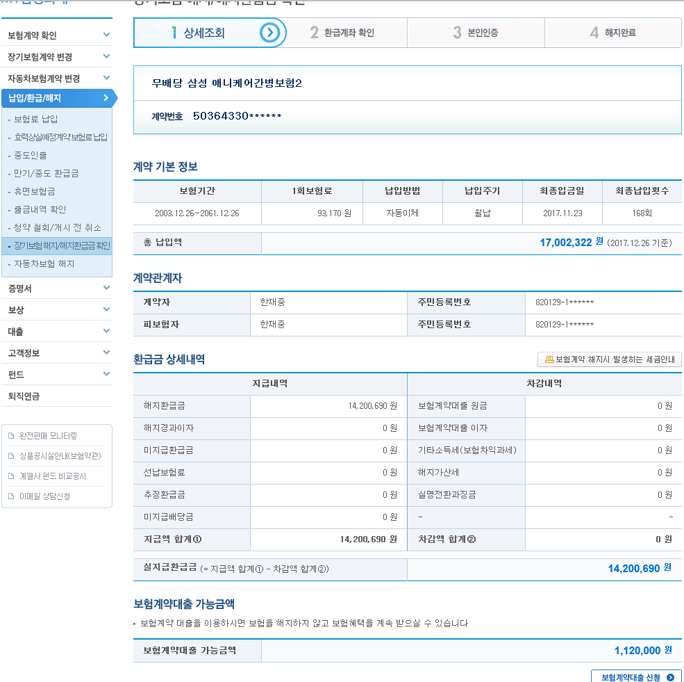Click arrow icon on 보험계약대출 신청 button
684x682 pixels.
(669, 677)
